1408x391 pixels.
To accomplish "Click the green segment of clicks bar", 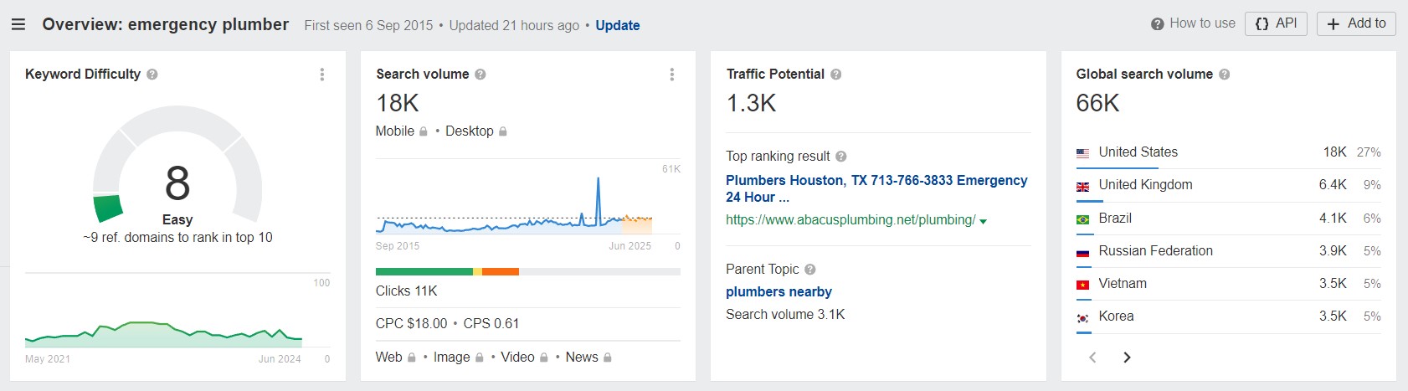I will (x=424, y=271).
